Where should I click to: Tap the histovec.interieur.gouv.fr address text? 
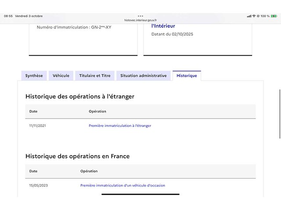pos(140,20)
